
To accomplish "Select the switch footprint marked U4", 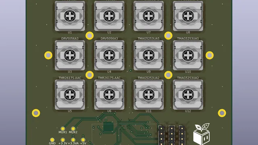I will coord(109,55).
